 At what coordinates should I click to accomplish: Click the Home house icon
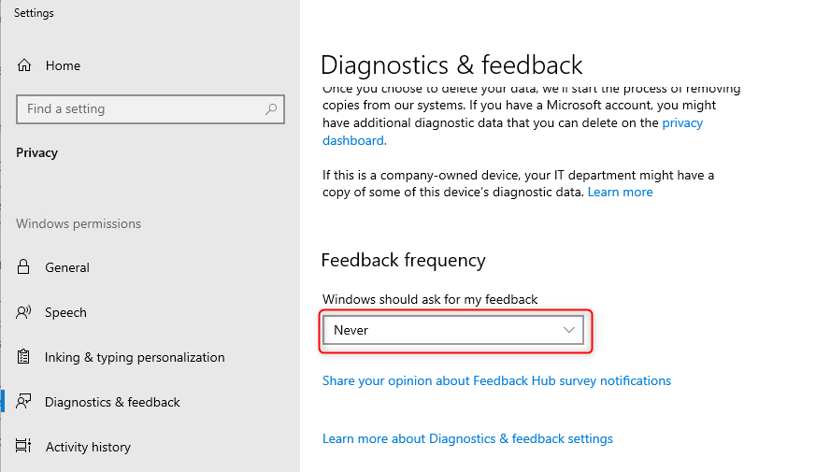click(x=24, y=65)
